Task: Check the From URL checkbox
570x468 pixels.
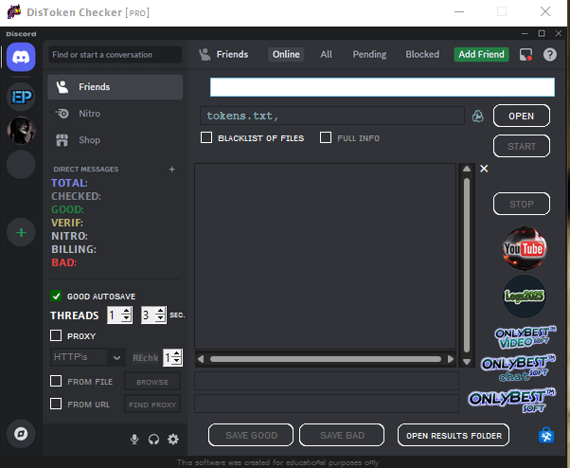Action: pos(56,404)
